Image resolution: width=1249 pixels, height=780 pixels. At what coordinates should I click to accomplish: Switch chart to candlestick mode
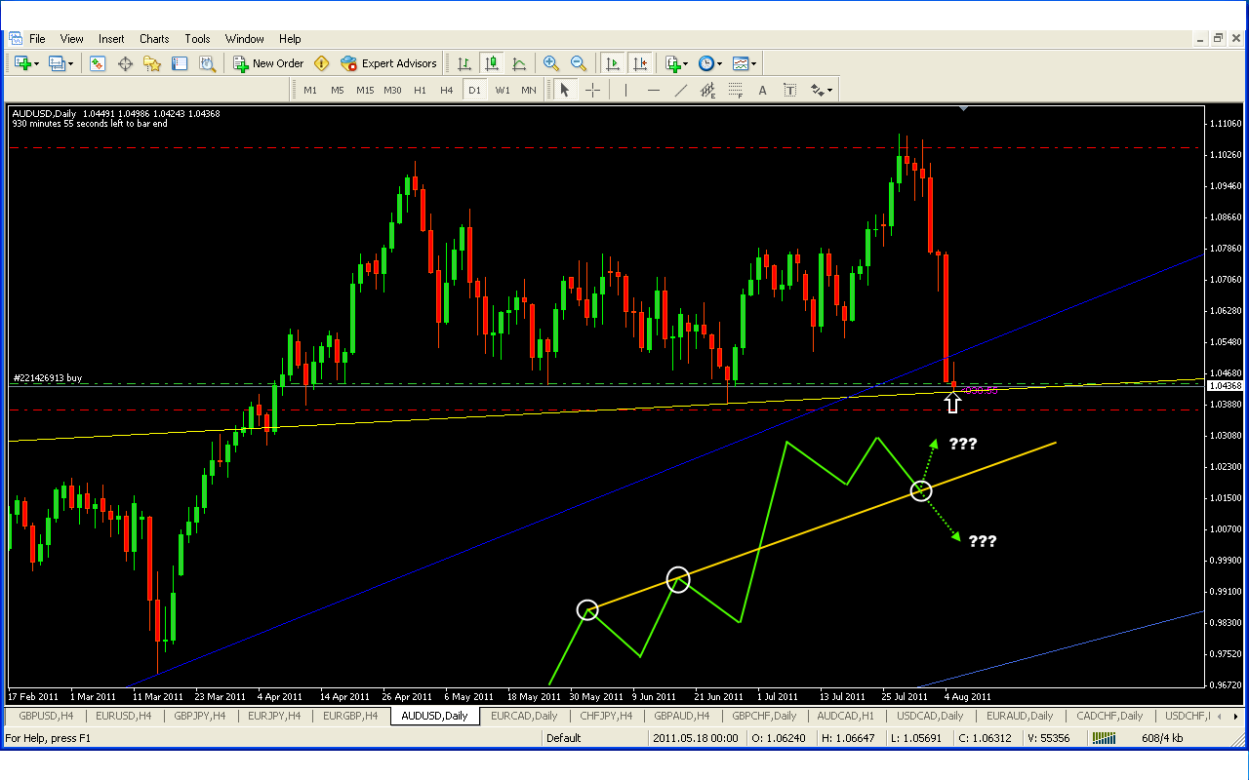click(492, 63)
